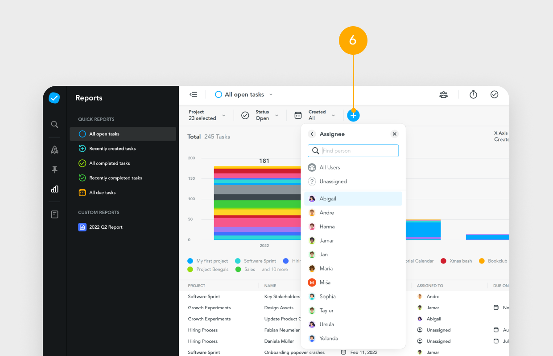Open the Key Stakeholders task row
Viewport: 553px width, 356px height.
click(x=282, y=296)
